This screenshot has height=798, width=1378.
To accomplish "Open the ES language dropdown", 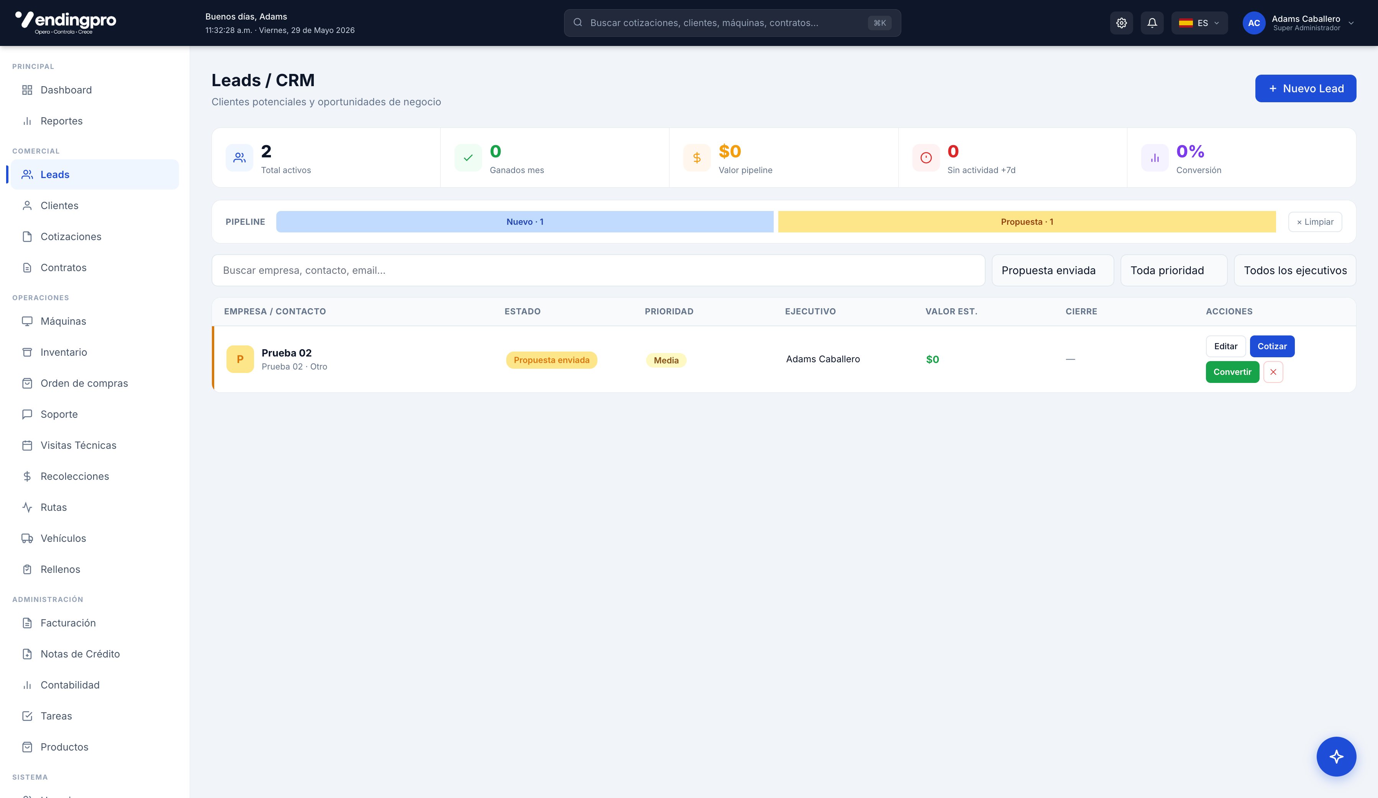I will pos(1199,23).
